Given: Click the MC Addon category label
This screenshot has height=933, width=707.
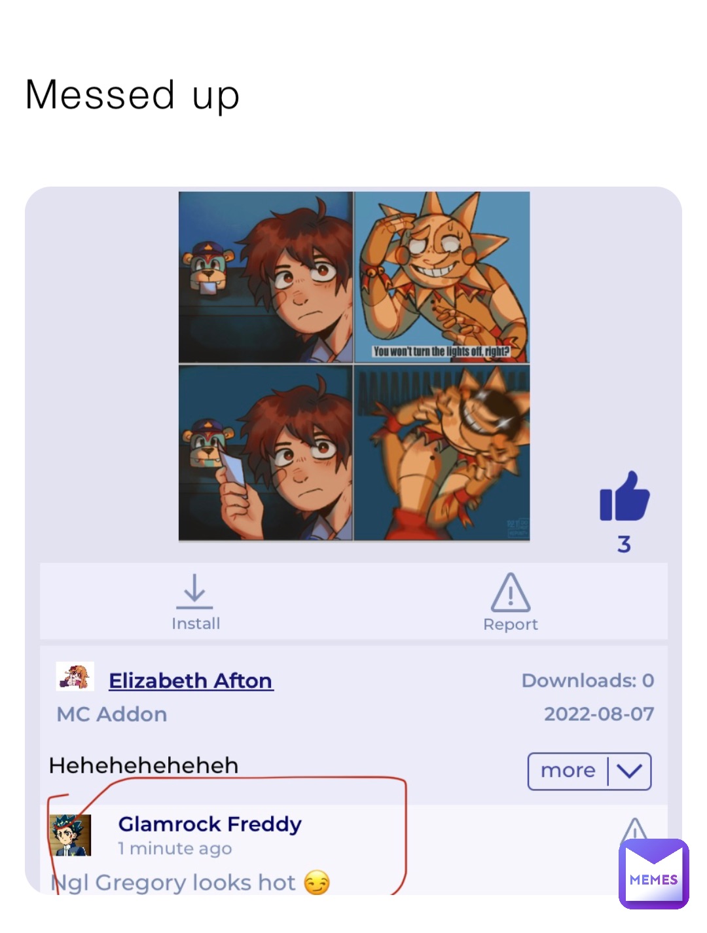Looking at the screenshot, I should [x=112, y=714].
